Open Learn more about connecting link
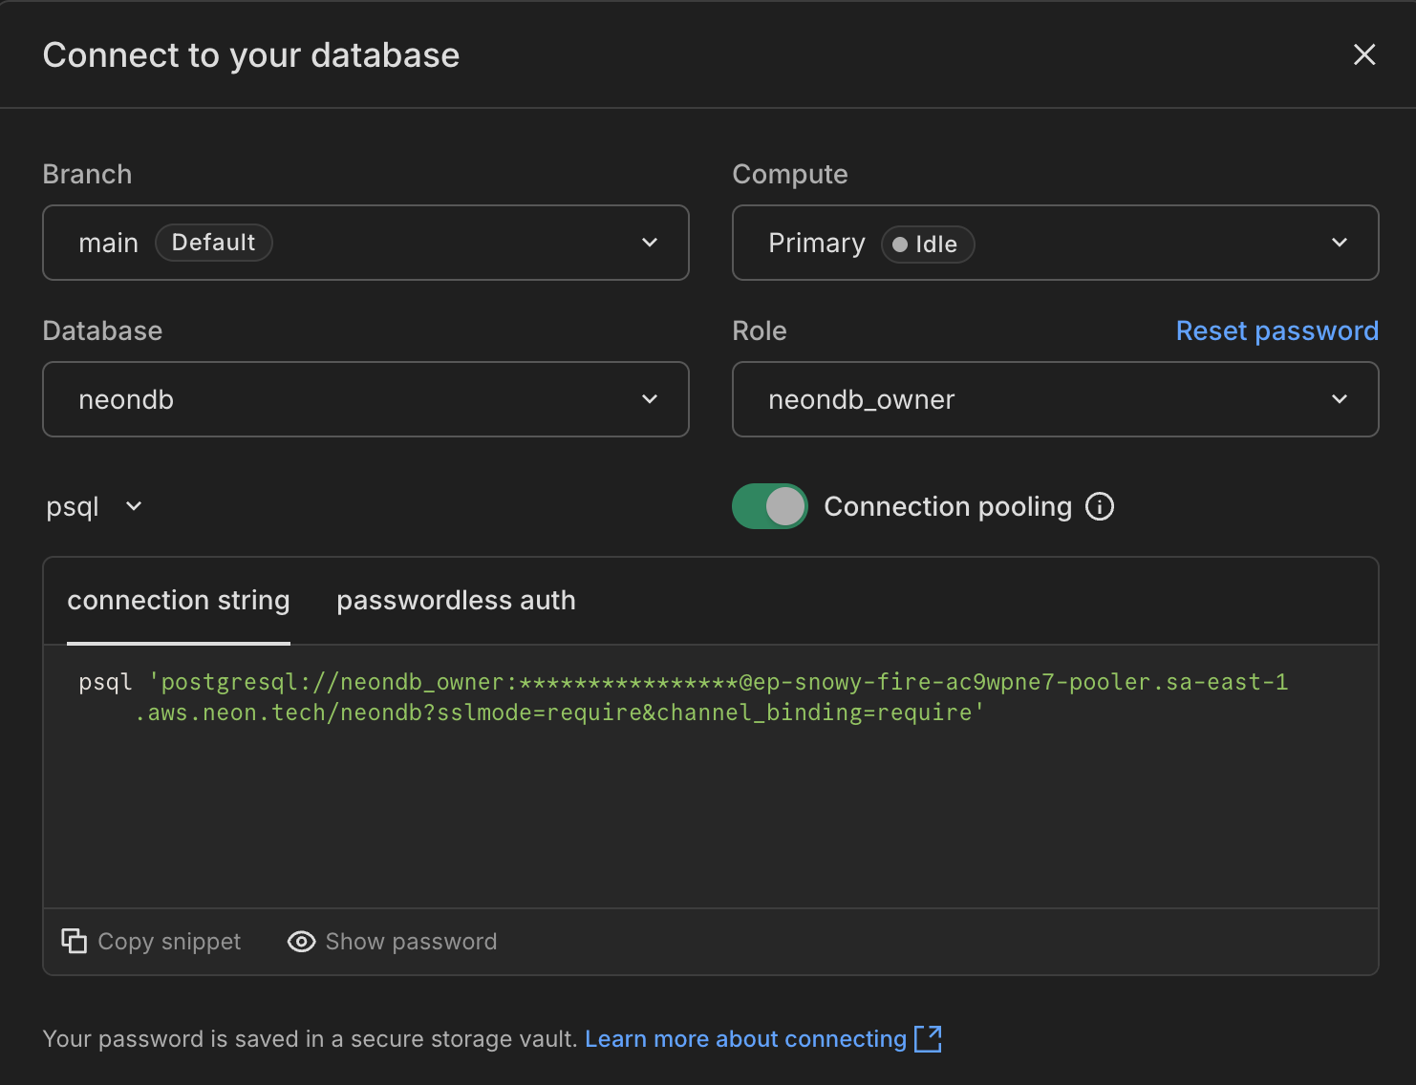The width and height of the screenshot is (1416, 1085). pos(745,1039)
